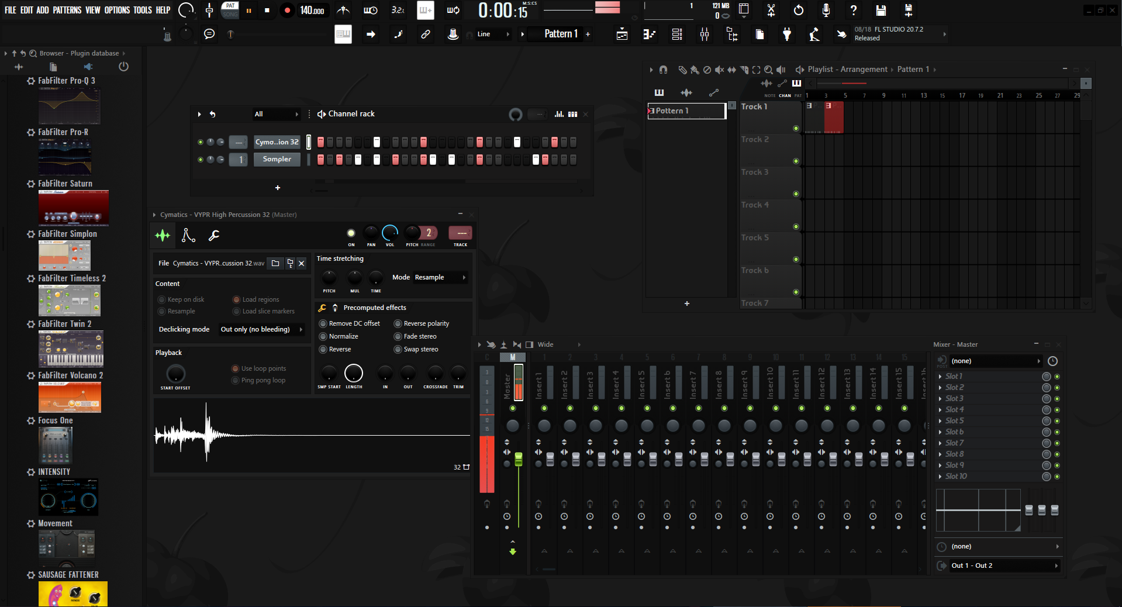Open the EDIT menu
Viewport: 1122px width, 607px height.
pyautogui.click(x=27, y=10)
